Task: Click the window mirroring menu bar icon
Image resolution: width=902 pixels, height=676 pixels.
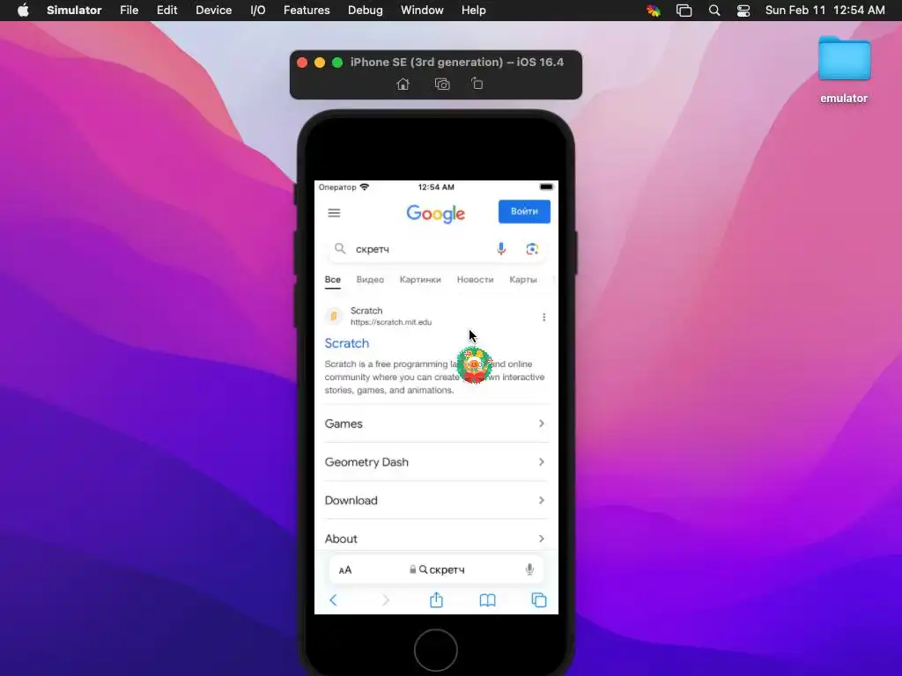Action: pyautogui.click(x=684, y=11)
